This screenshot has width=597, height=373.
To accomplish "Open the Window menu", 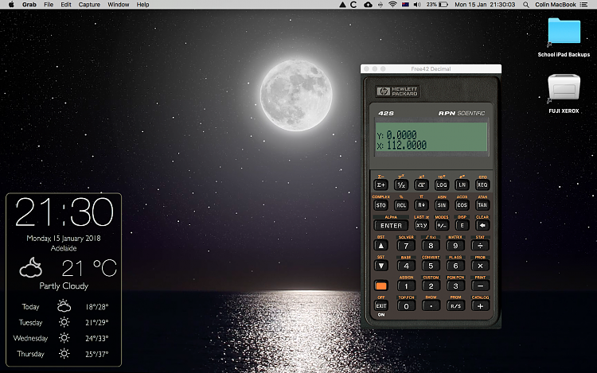I will point(119,5).
